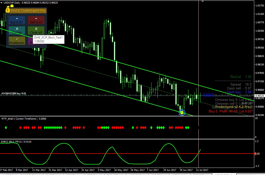
Task: Click the 0.96525 current price tag
Action: [259, 96]
